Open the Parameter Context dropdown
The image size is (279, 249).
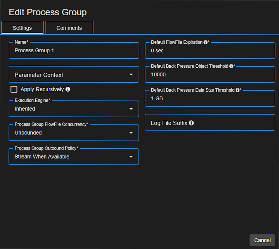[74, 74]
